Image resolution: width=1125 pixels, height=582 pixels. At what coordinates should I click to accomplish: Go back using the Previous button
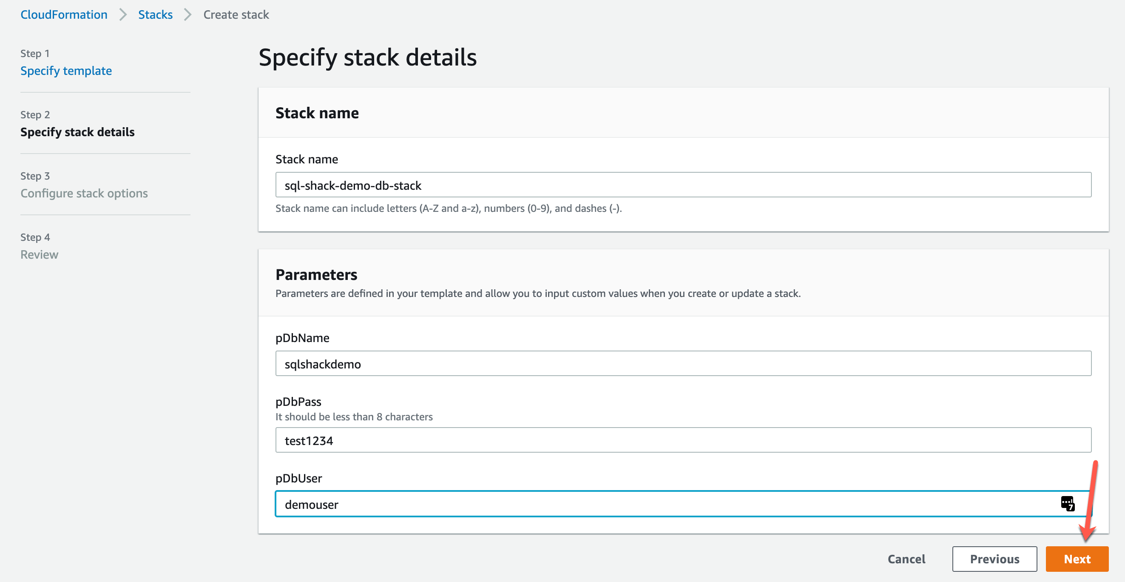pyautogui.click(x=994, y=559)
